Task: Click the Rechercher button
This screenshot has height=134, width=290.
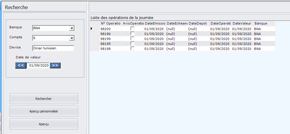Action: [44, 99]
